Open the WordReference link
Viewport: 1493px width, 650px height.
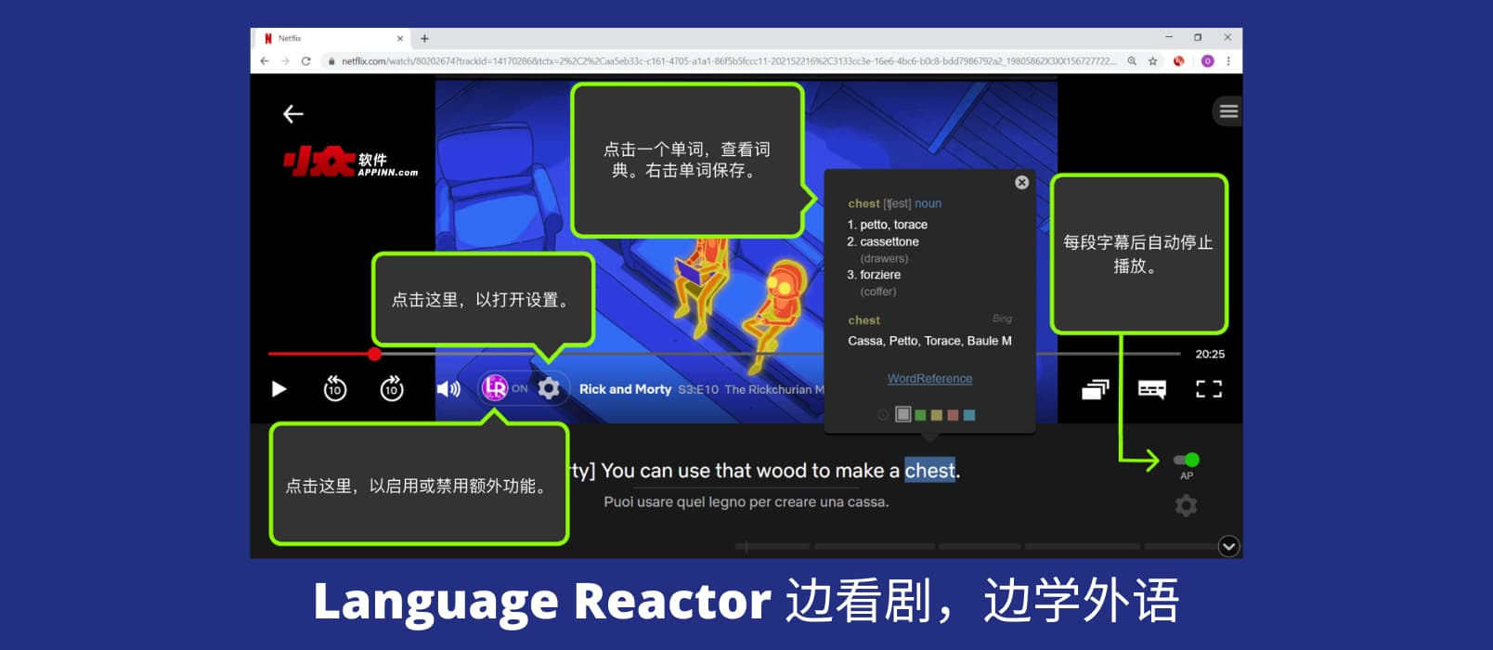point(929,379)
